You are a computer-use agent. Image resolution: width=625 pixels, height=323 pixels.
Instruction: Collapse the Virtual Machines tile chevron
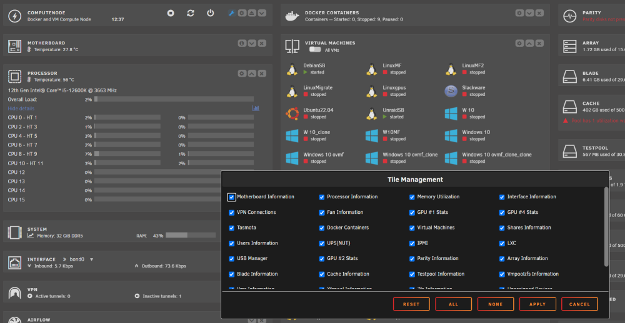click(529, 43)
